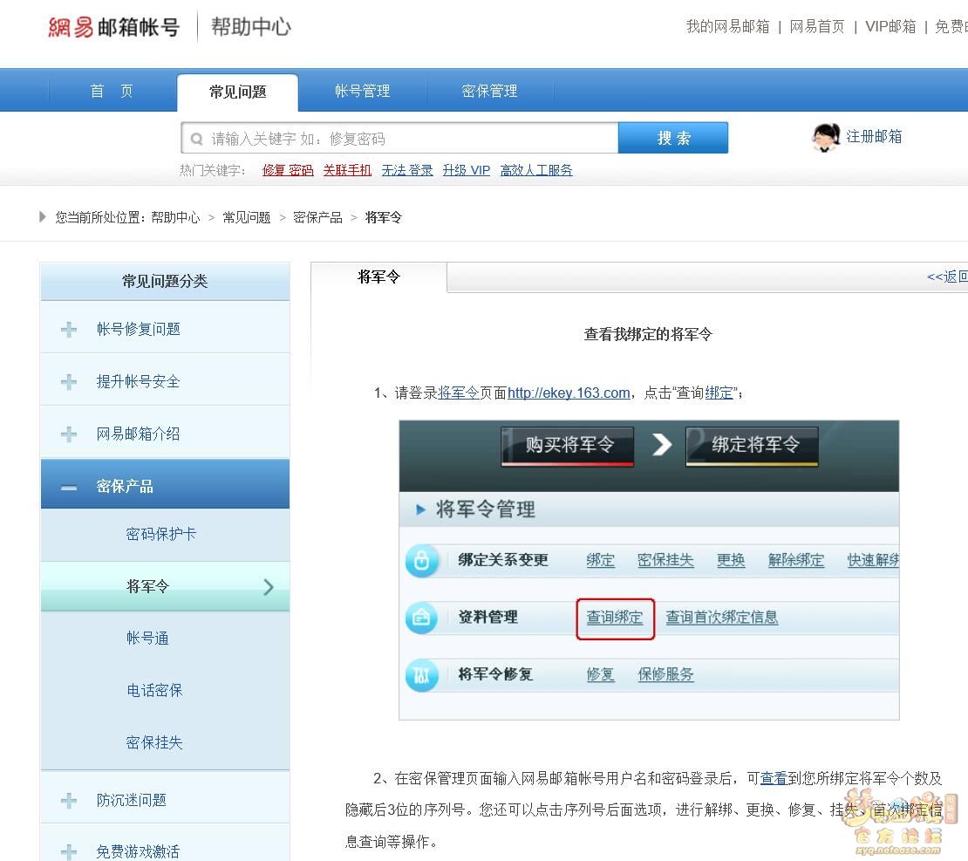Select the 常见问题 navigation tab
This screenshot has height=861, width=968.
click(x=238, y=92)
